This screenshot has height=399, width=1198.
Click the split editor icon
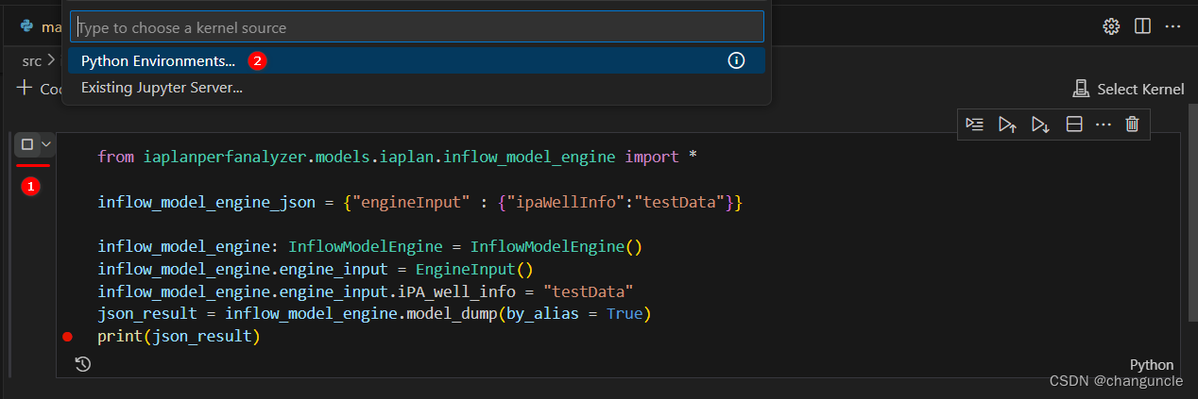click(1142, 25)
